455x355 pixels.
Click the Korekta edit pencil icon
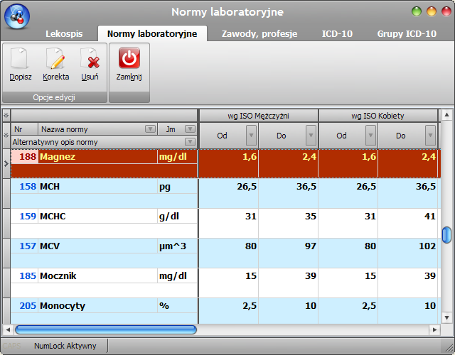55,58
